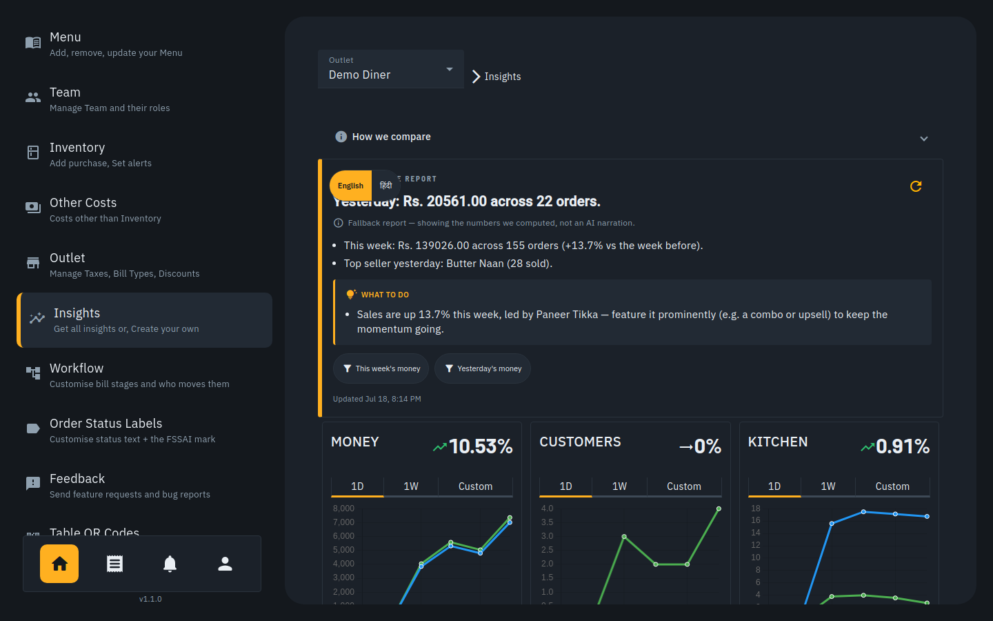The image size is (993, 621).
Task: Click the Team people icon
Action: click(33, 98)
